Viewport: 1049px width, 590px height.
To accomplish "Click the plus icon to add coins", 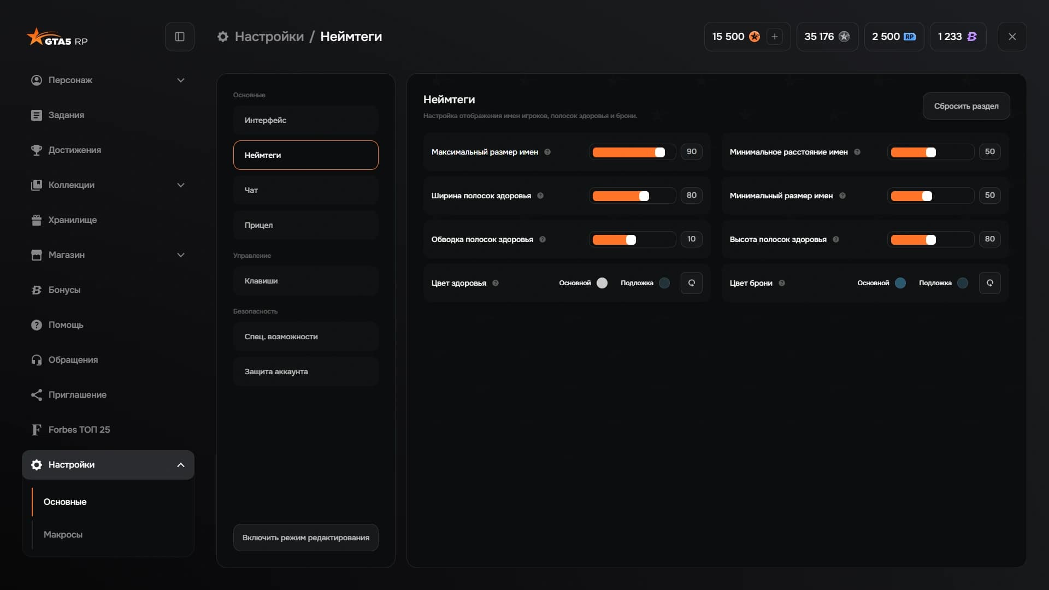I will (x=774, y=37).
